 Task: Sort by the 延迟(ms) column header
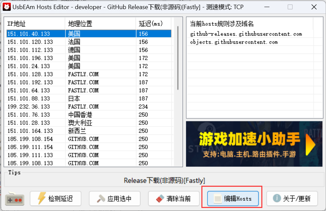coord(154,24)
